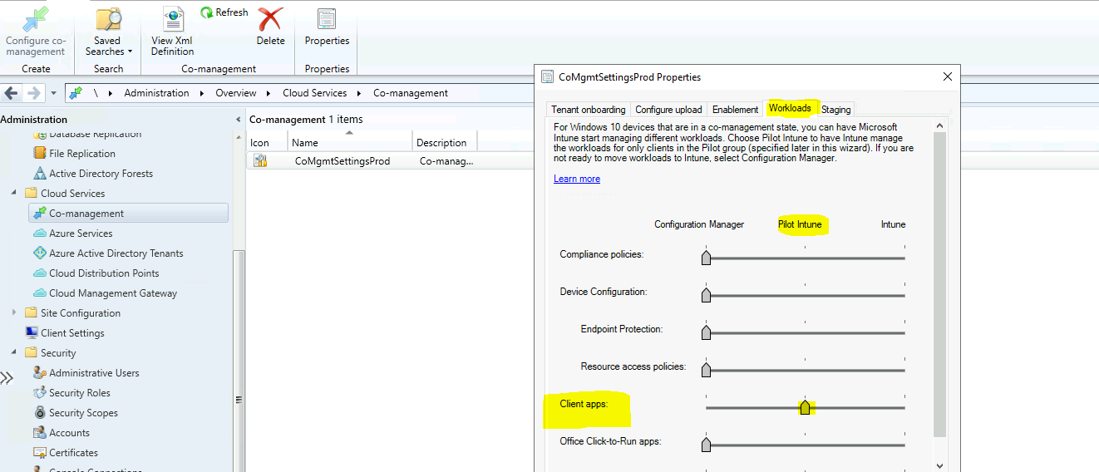The height and width of the screenshot is (472, 1099).
Task: Refresh the co-management list
Action: (224, 12)
